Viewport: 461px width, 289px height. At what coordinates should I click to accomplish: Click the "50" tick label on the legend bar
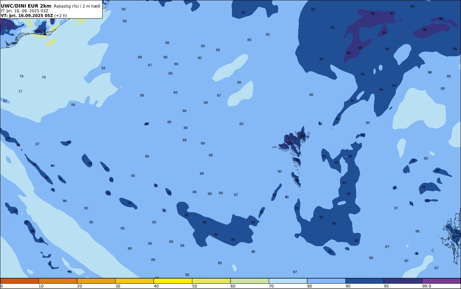pos(194,286)
